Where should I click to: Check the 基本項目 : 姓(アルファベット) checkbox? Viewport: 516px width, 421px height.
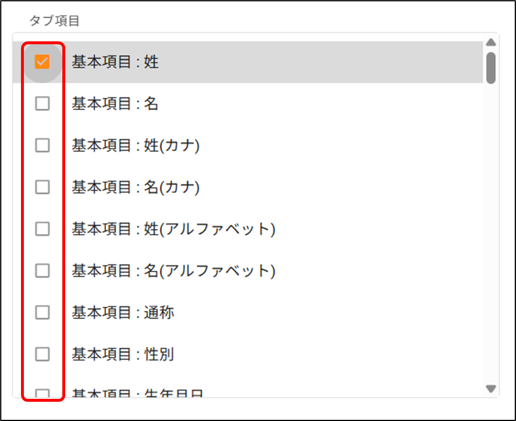point(43,229)
